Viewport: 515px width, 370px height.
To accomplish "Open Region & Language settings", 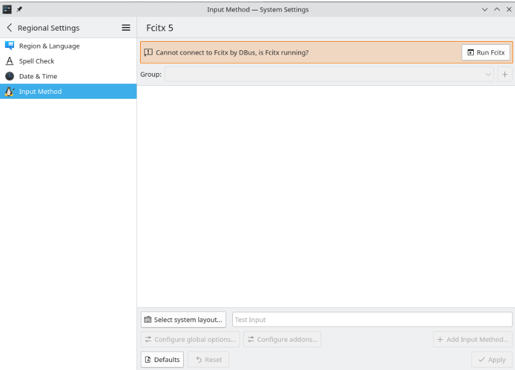I will coord(68,46).
